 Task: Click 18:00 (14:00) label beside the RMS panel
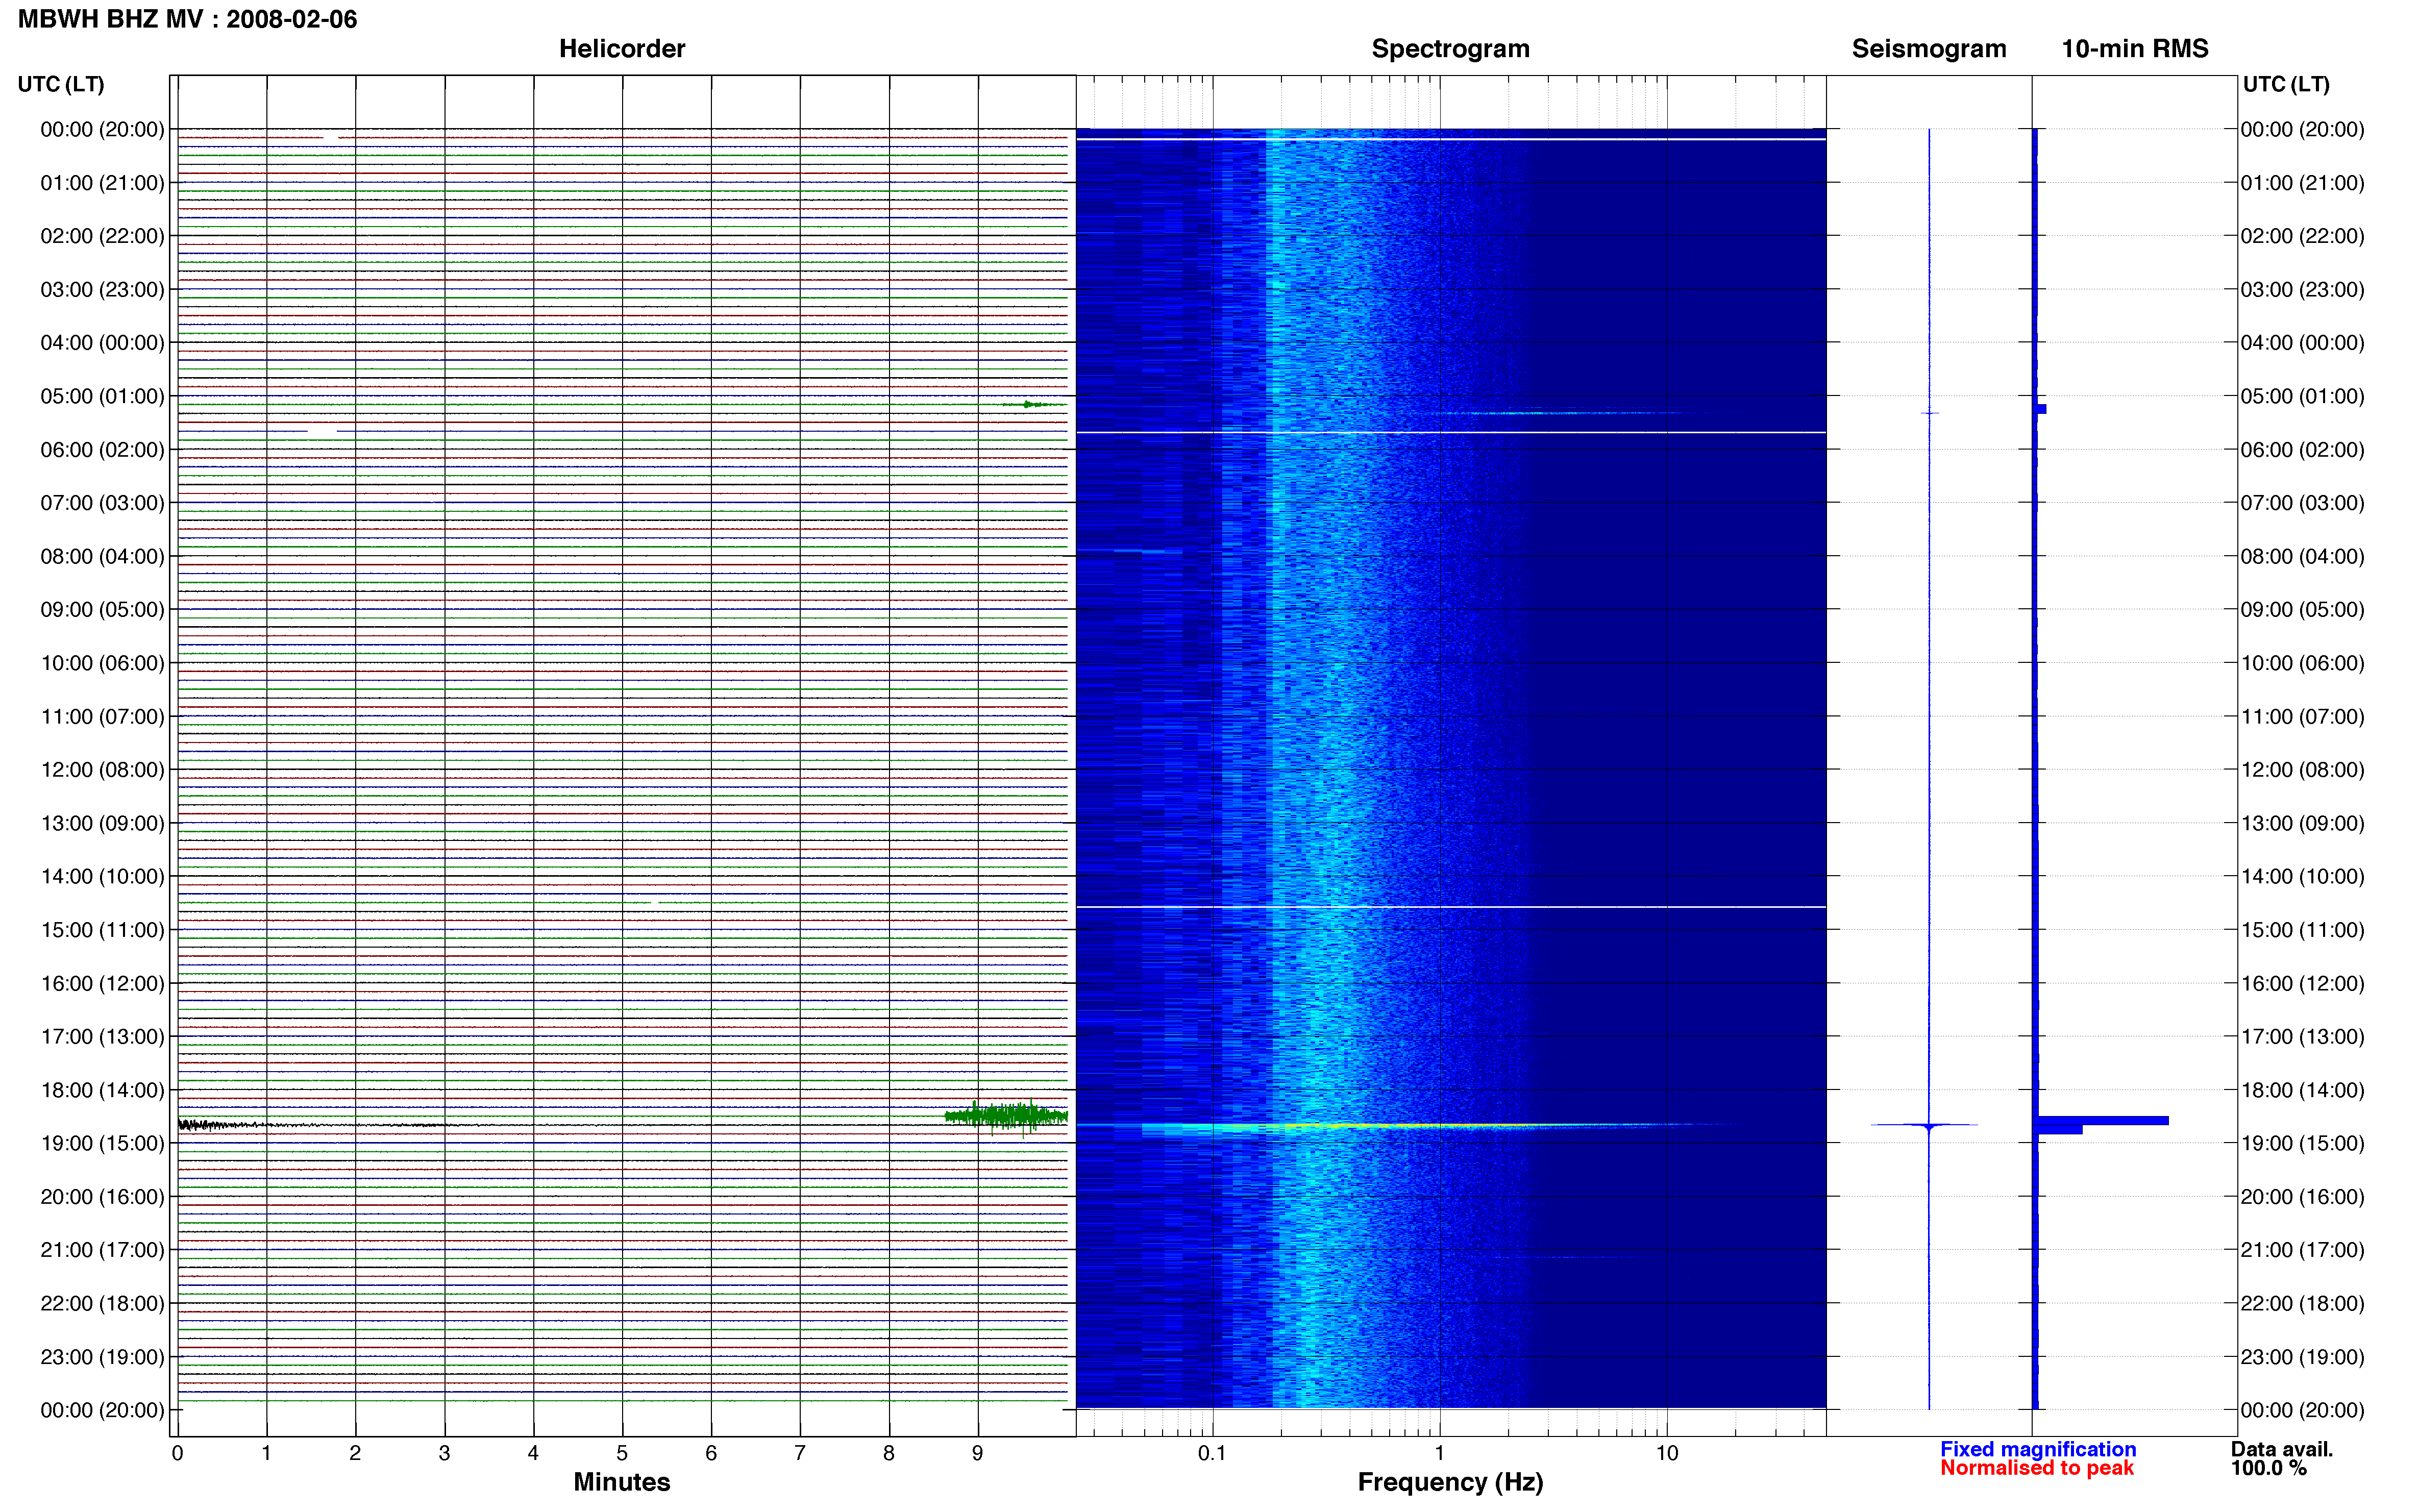pyautogui.click(x=2302, y=1091)
